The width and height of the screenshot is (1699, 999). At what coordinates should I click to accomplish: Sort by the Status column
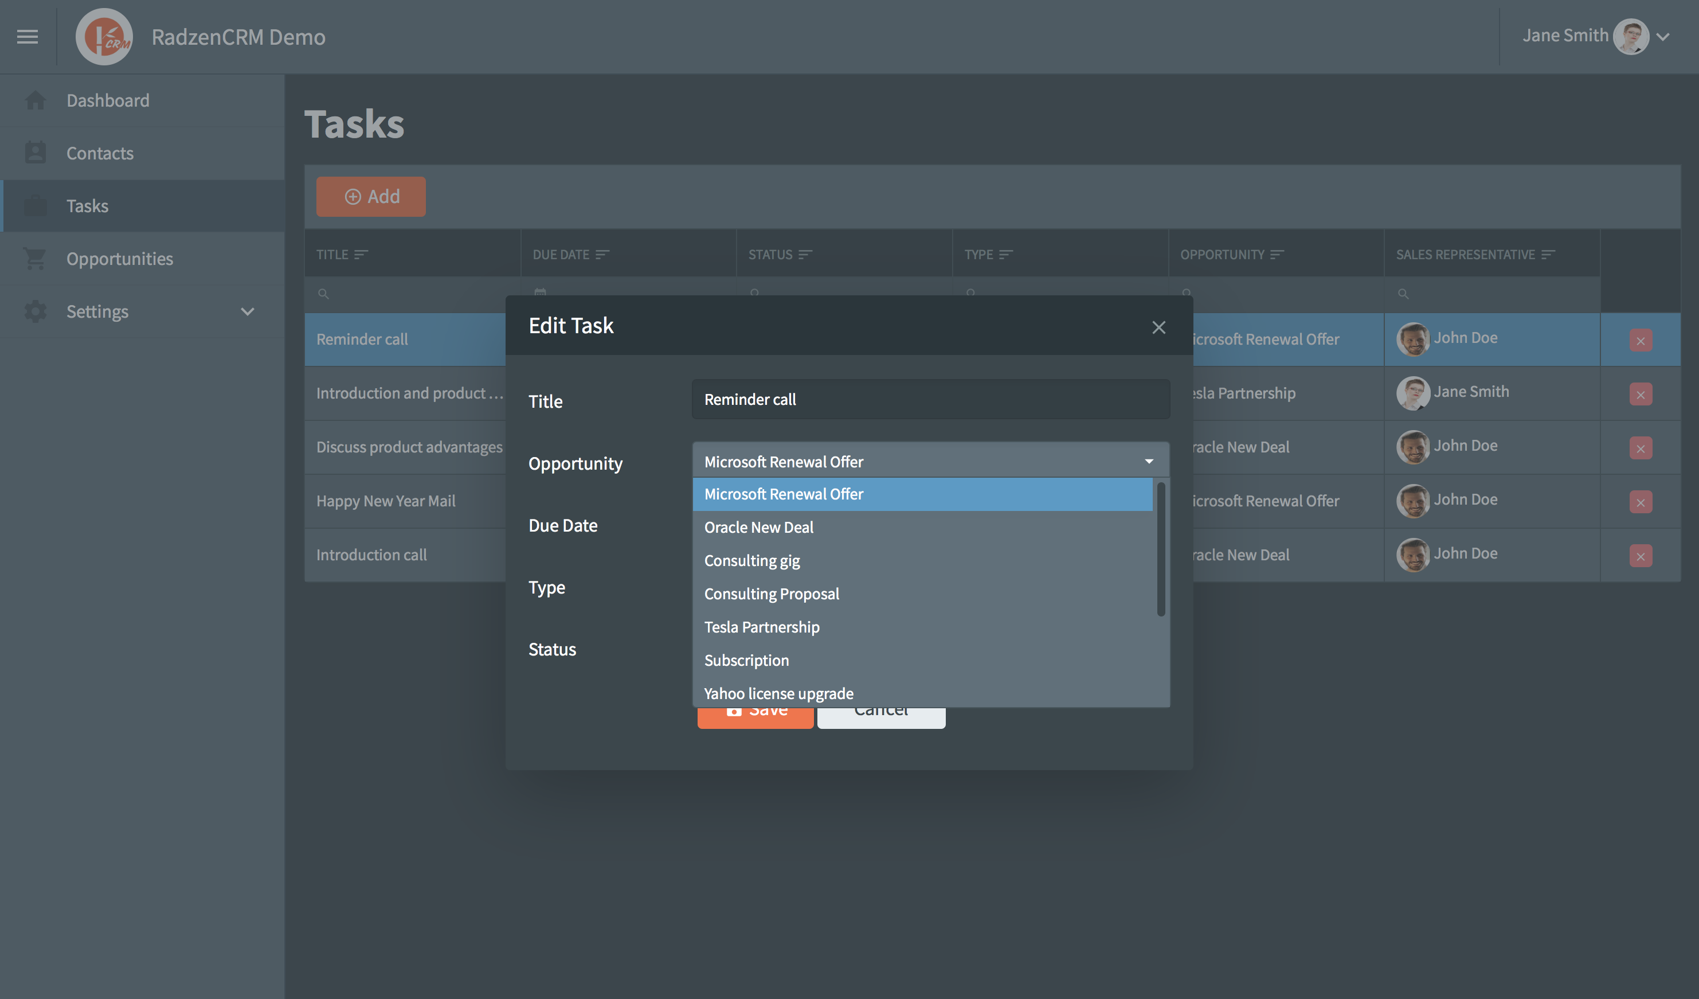805,254
